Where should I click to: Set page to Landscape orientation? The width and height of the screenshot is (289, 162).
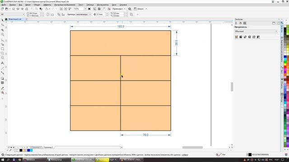pos(52,14)
